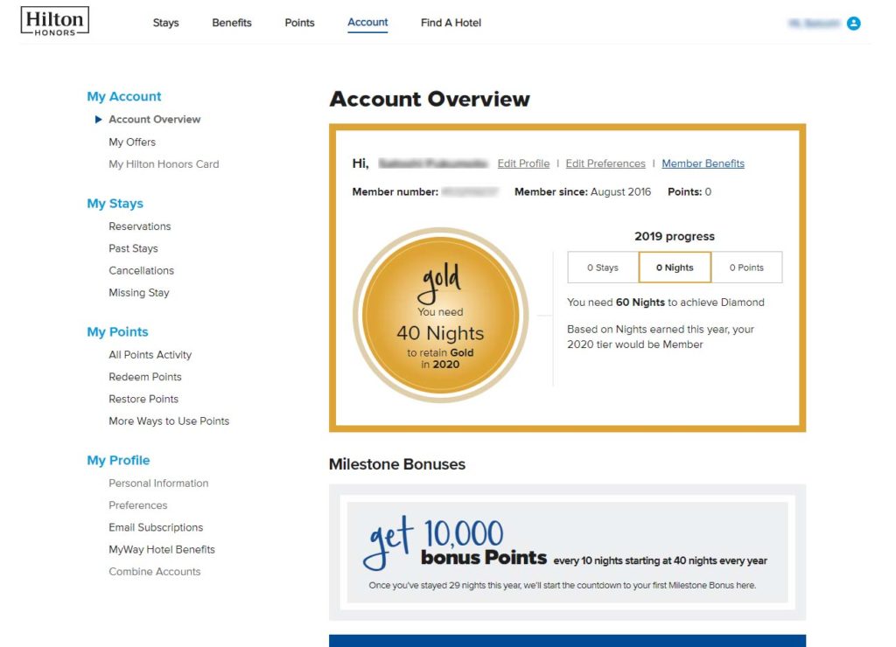This screenshot has height=647, width=896.
Task: Click the gold tier status badge
Action: coord(441,316)
